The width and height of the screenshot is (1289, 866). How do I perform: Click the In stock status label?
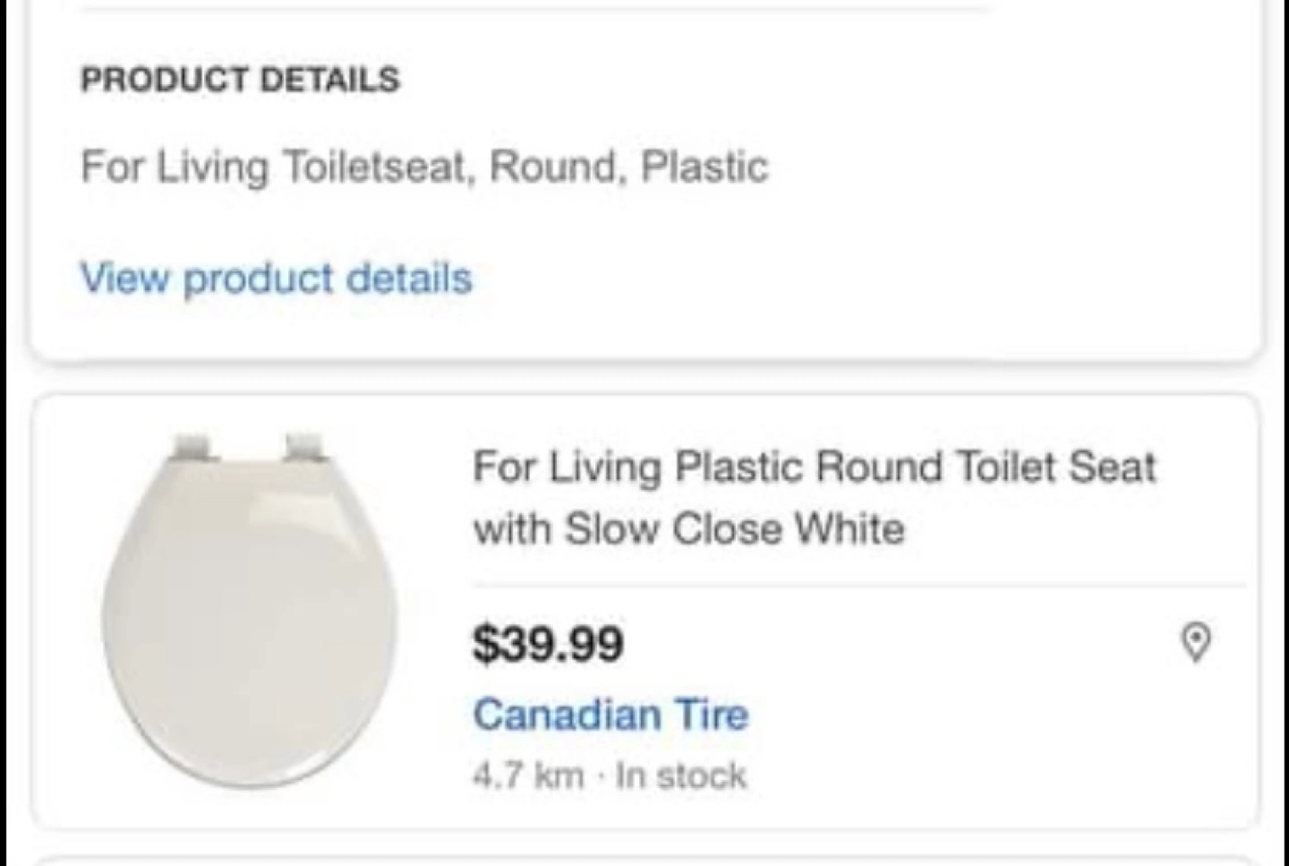681,776
